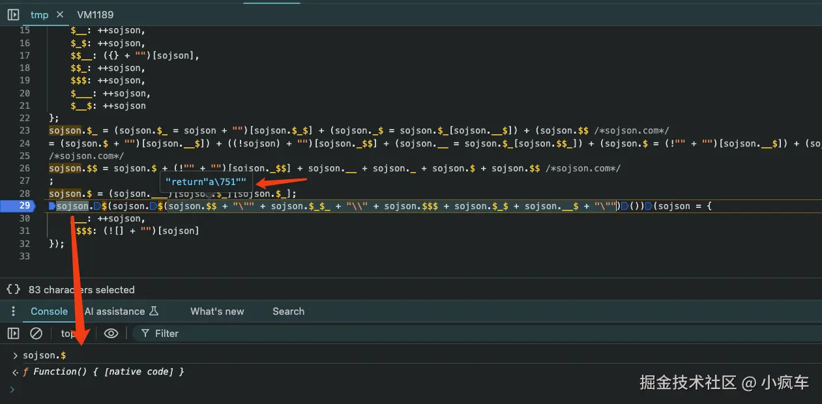Set a breakpoint on line 28
This screenshot has height=404, width=822.
point(24,194)
